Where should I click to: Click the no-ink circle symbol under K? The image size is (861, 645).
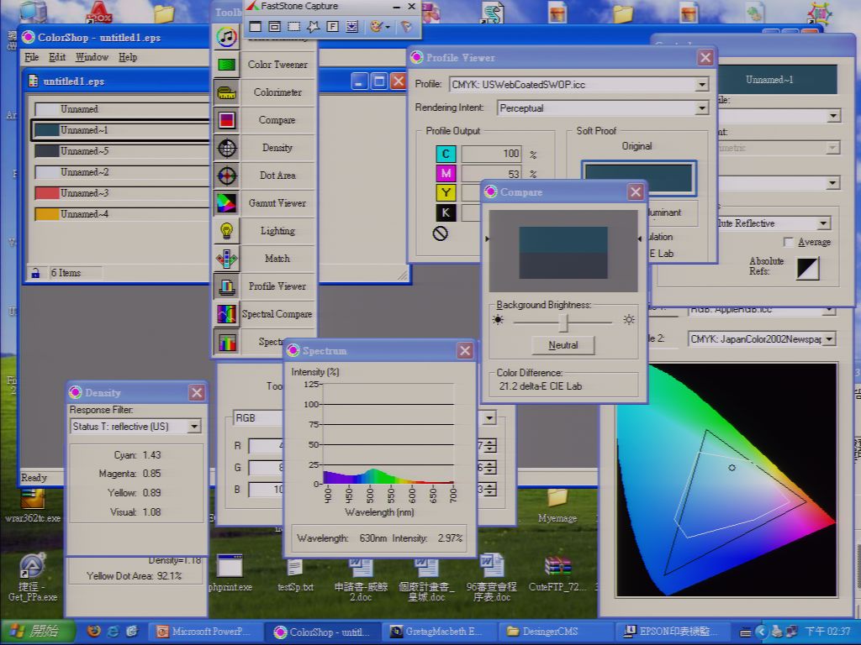point(441,234)
